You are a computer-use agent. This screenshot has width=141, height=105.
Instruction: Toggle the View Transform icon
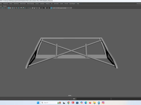point(51,8)
